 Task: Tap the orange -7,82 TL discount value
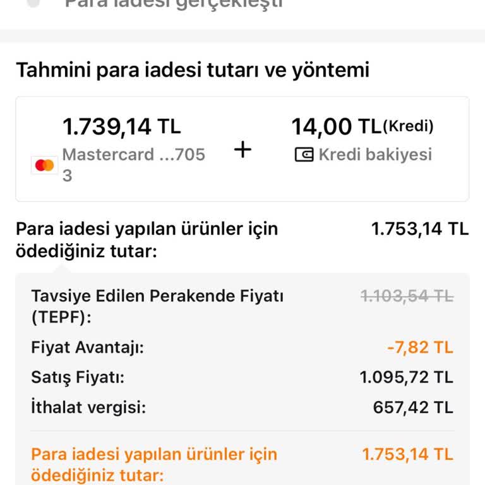tap(420, 347)
